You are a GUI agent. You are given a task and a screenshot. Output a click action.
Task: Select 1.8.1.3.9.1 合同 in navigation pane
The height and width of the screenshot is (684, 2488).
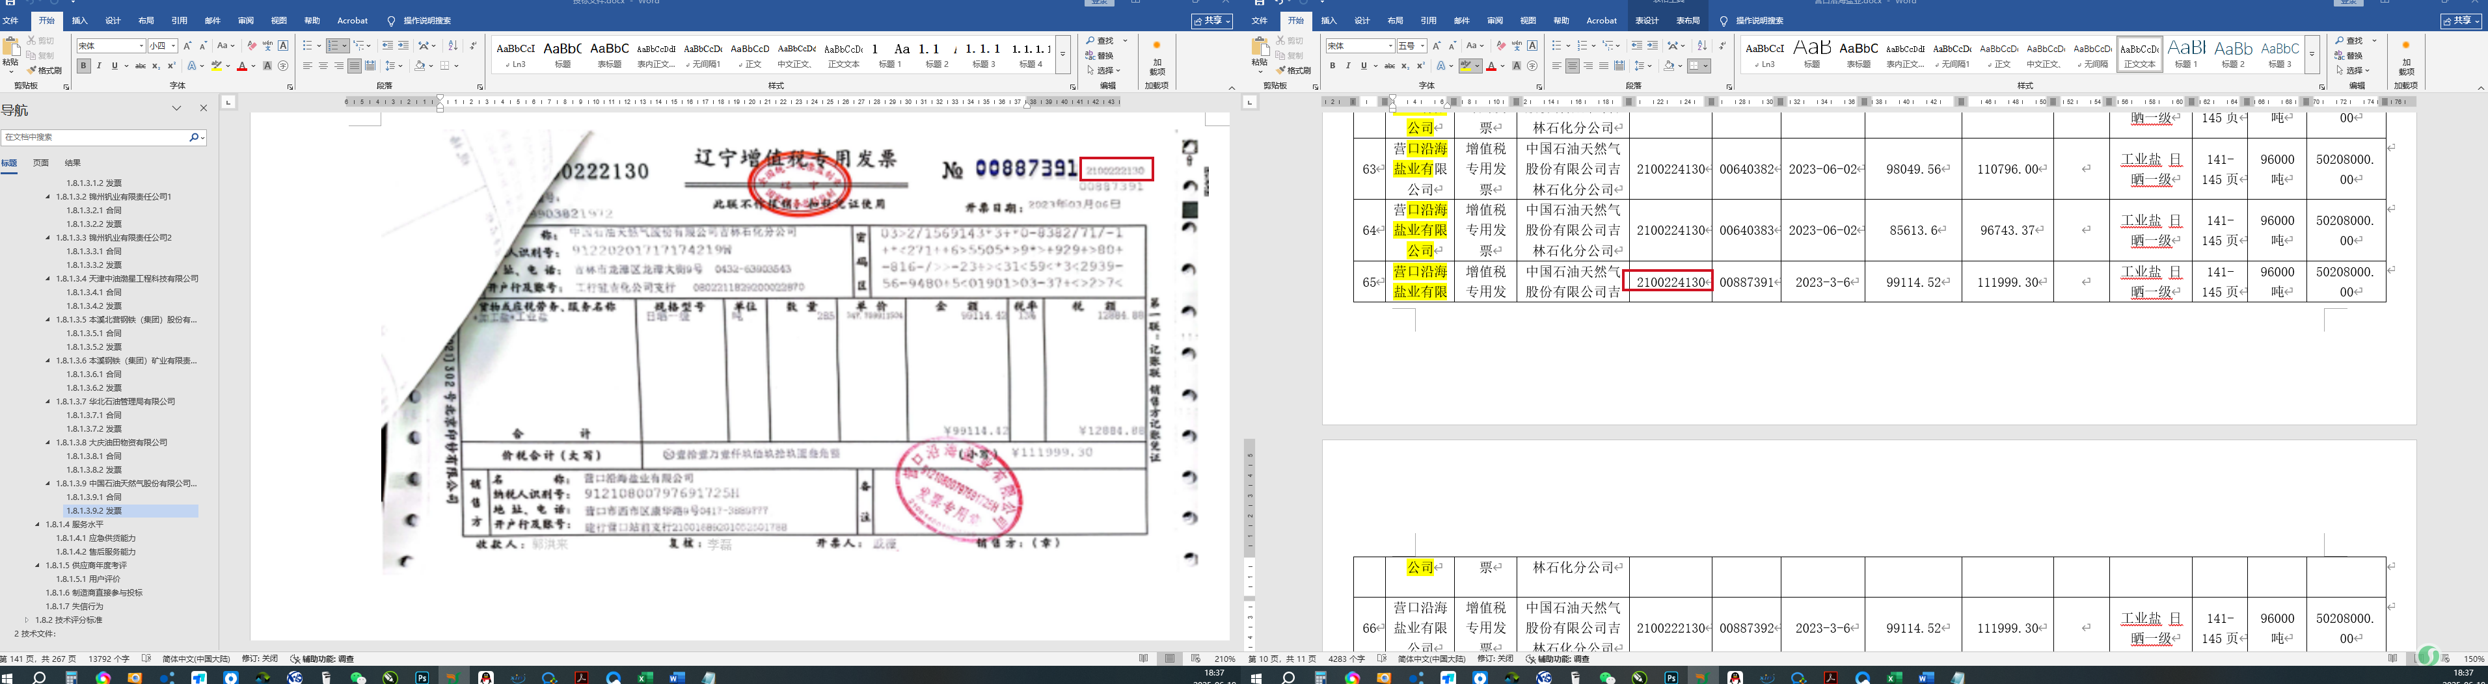click(94, 497)
